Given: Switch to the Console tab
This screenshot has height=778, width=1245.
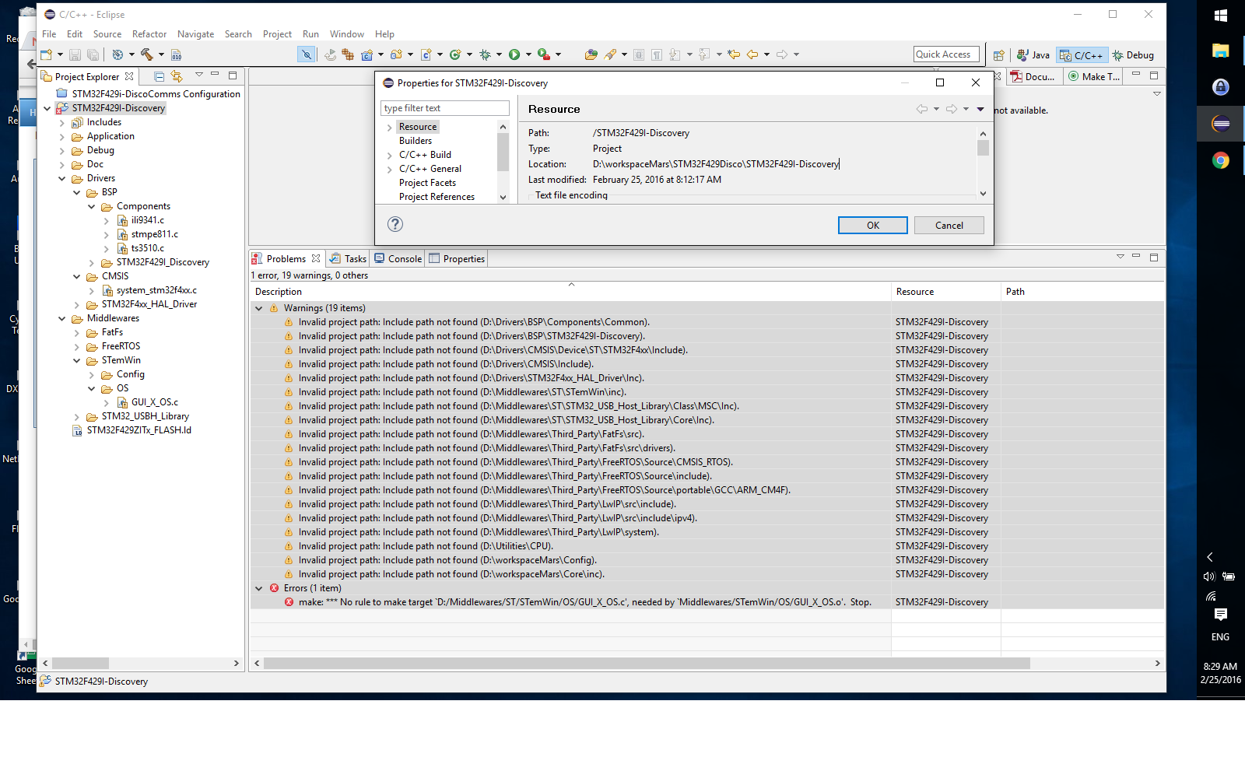Looking at the screenshot, I should tap(398, 259).
